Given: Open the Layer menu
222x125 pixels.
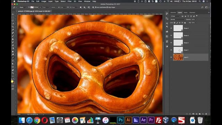Looking at the screenshot, I should coord(50,1).
